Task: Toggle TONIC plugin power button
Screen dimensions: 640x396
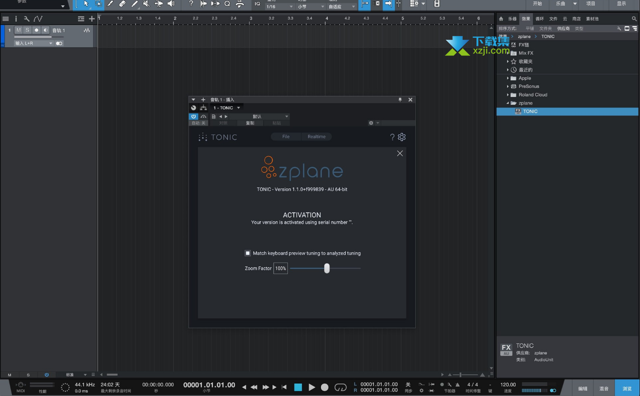Action: pyautogui.click(x=193, y=116)
